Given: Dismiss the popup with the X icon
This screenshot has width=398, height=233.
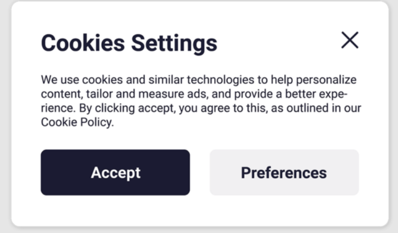Looking at the screenshot, I should pos(349,40).
